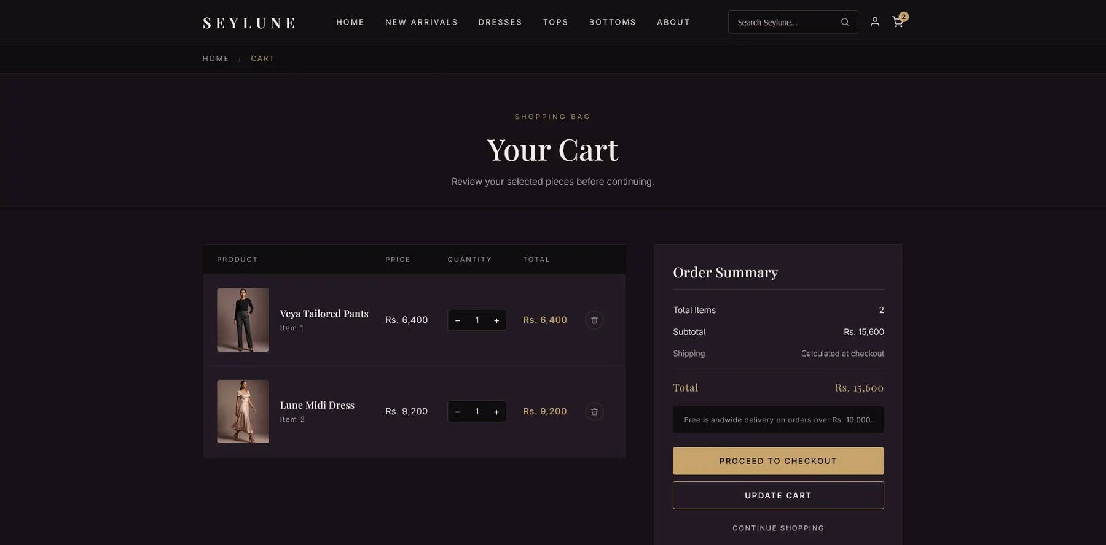This screenshot has width=1106, height=545.
Task: Click the Lune Midi Dress product name
Action: pyautogui.click(x=317, y=405)
